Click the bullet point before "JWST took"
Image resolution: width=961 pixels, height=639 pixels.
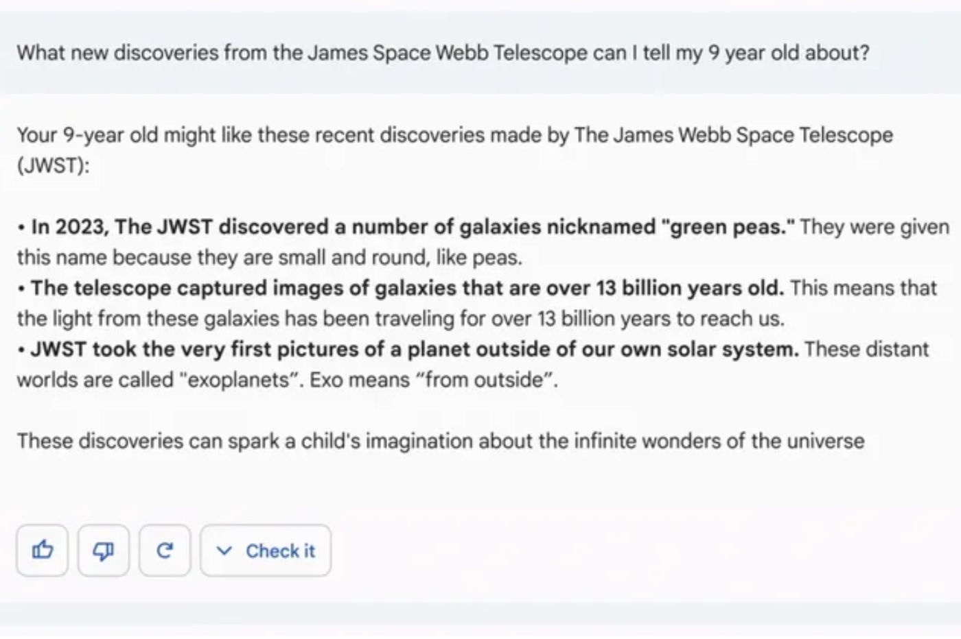coord(22,350)
